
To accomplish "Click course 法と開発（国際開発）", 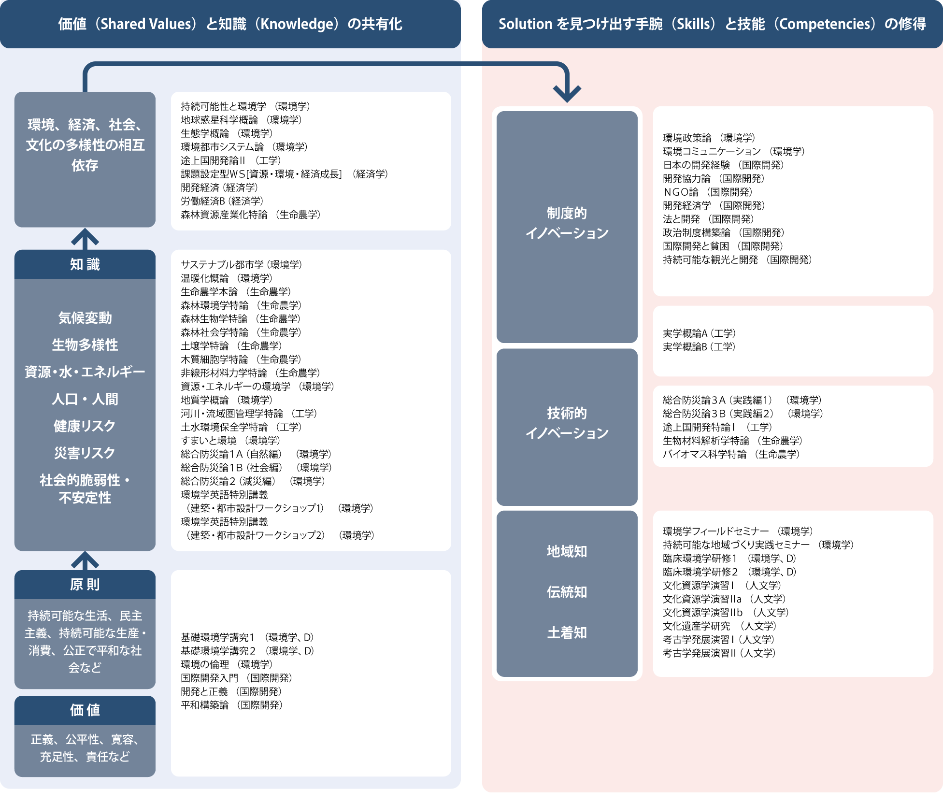I will (709, 219).
